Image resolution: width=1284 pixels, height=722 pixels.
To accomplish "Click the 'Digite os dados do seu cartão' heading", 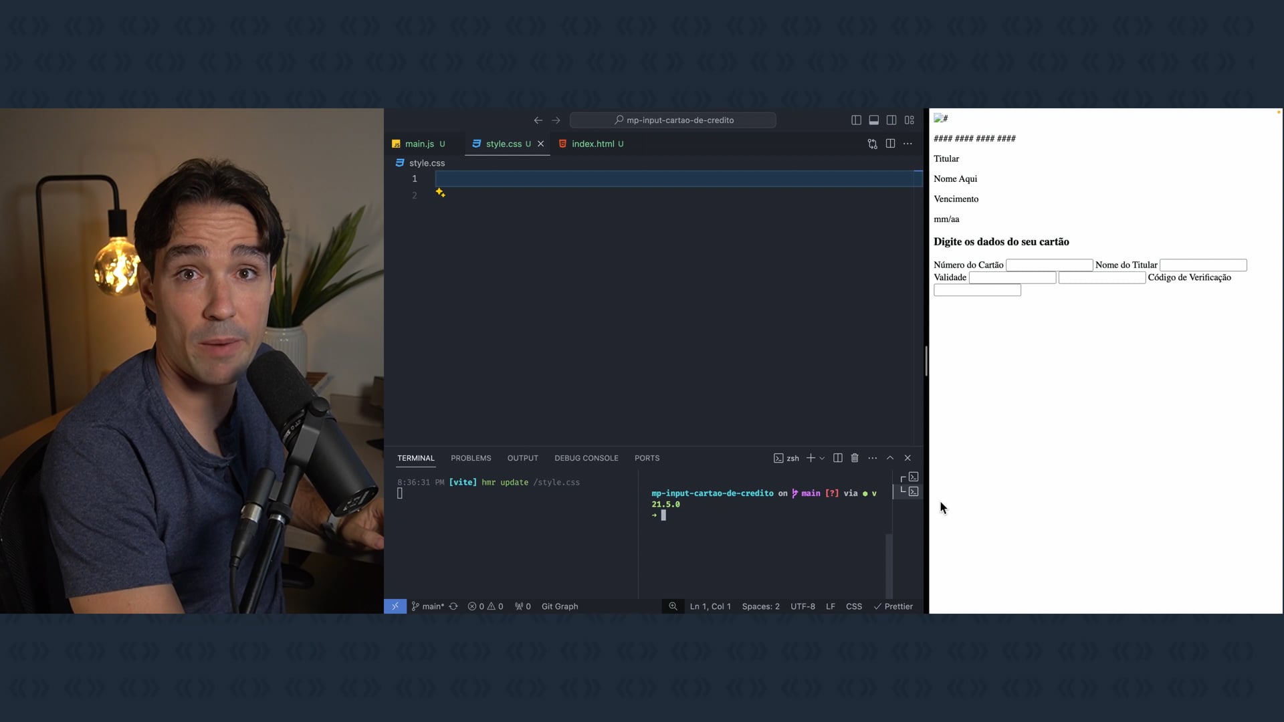I will tap(1001, 242).
